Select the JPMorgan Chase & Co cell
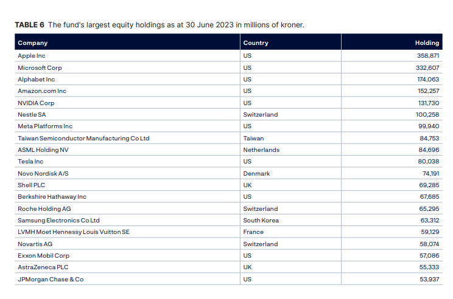 point(51,279)
